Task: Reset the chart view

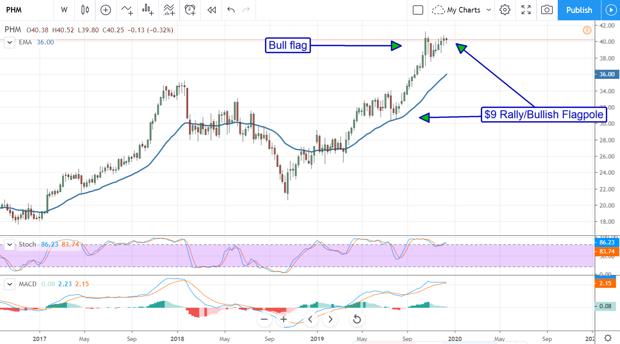Action: pos(357,319)
